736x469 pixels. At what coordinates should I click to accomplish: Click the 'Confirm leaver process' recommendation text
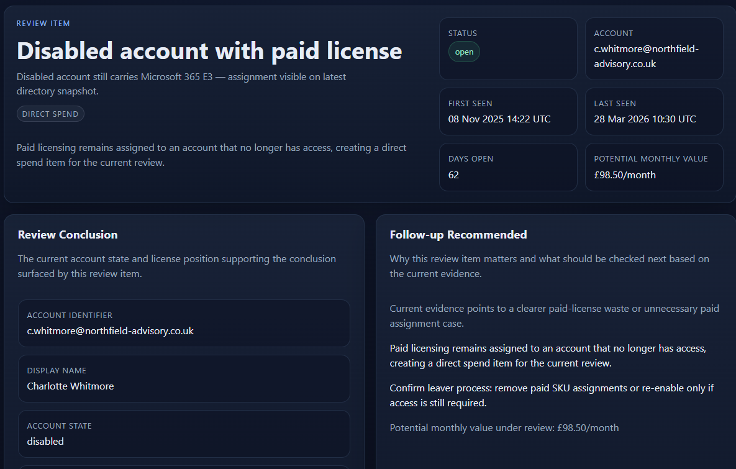(x=552, y=395)
